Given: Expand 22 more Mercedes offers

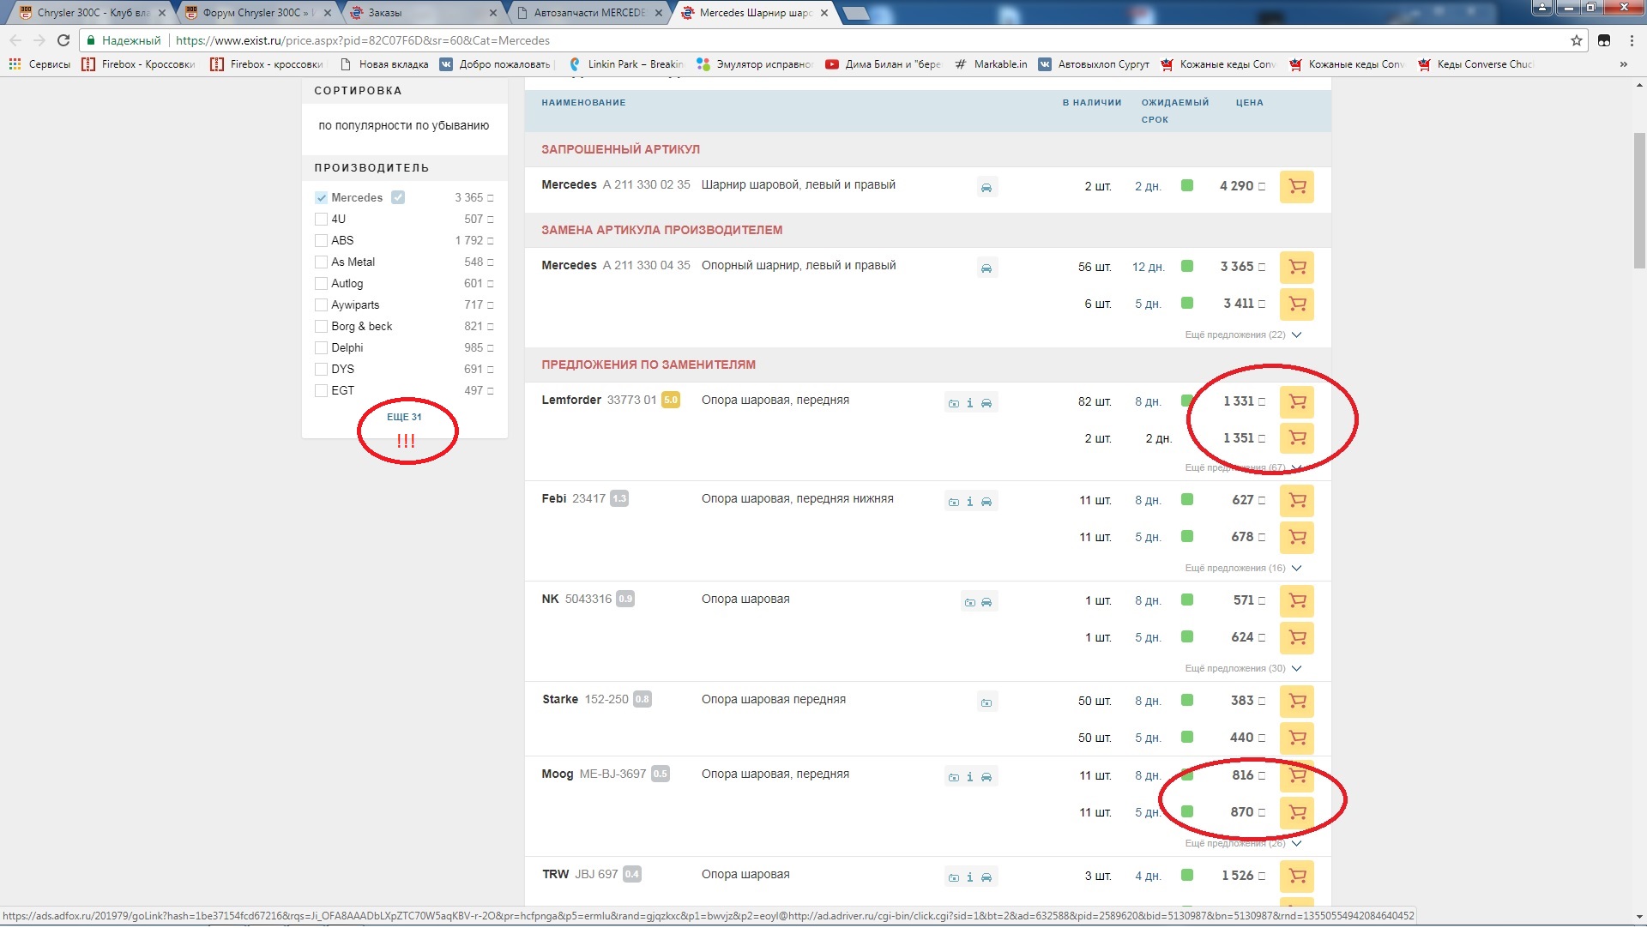Looking at the screenshot, I should (1243, 334).
